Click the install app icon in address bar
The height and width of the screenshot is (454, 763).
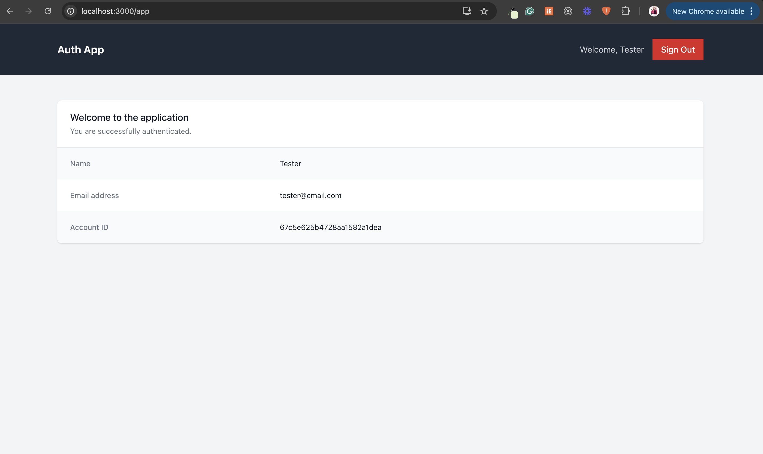(x=467, y=11)
